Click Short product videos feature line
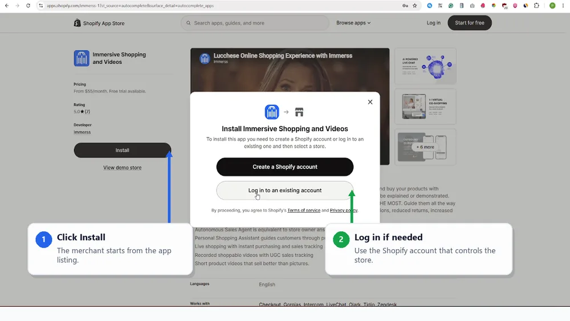Viewport: 570px width, 321px height. pos(252,263)
